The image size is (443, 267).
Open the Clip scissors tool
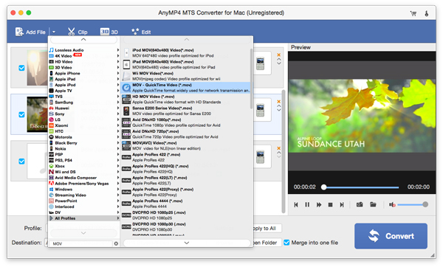pos(78,32)
